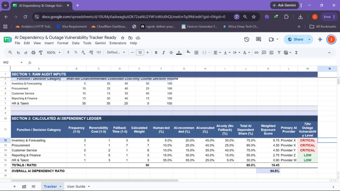Increase font size with plus
This screenshot has height=191, width=340.
coord(148,52)
